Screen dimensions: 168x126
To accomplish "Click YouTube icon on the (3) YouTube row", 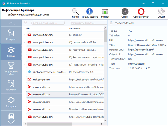I will click(x=29, y=35).
